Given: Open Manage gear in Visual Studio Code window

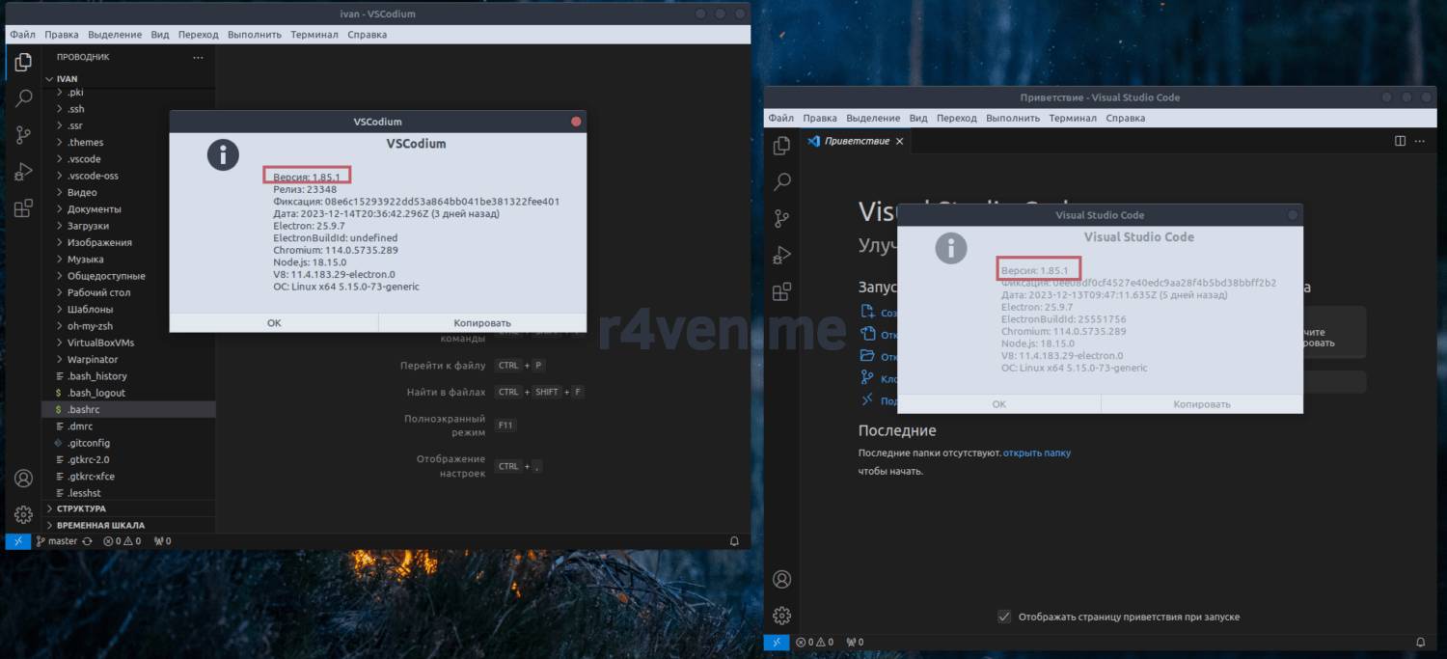Looking at the screenshot, I should pos(782,616).
